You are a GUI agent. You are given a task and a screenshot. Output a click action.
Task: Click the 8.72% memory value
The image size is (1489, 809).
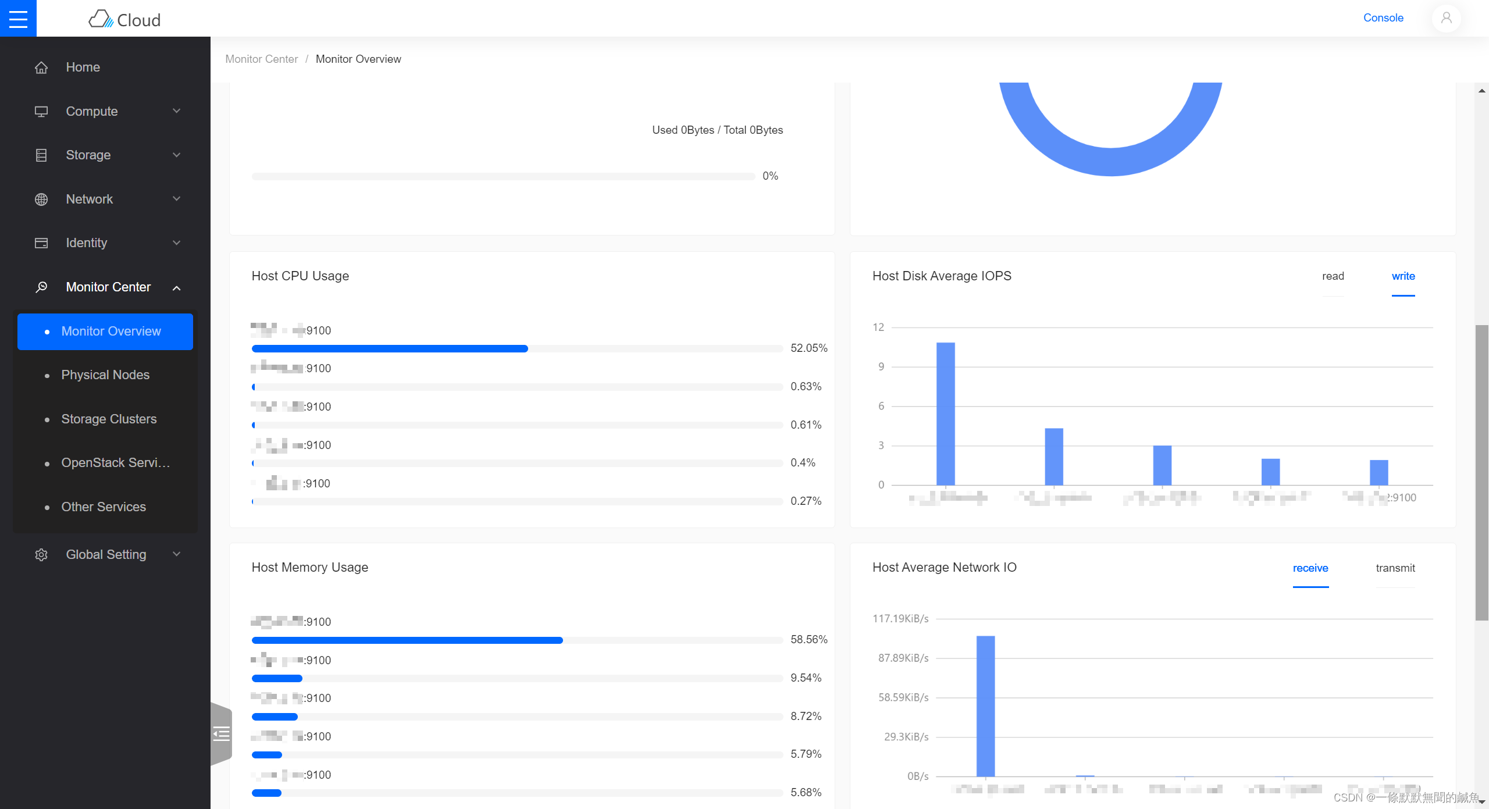(806, 717)
